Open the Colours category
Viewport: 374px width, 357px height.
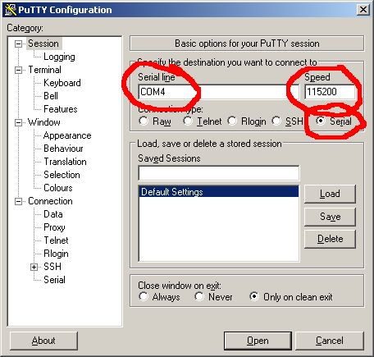[x=58, y=188]
